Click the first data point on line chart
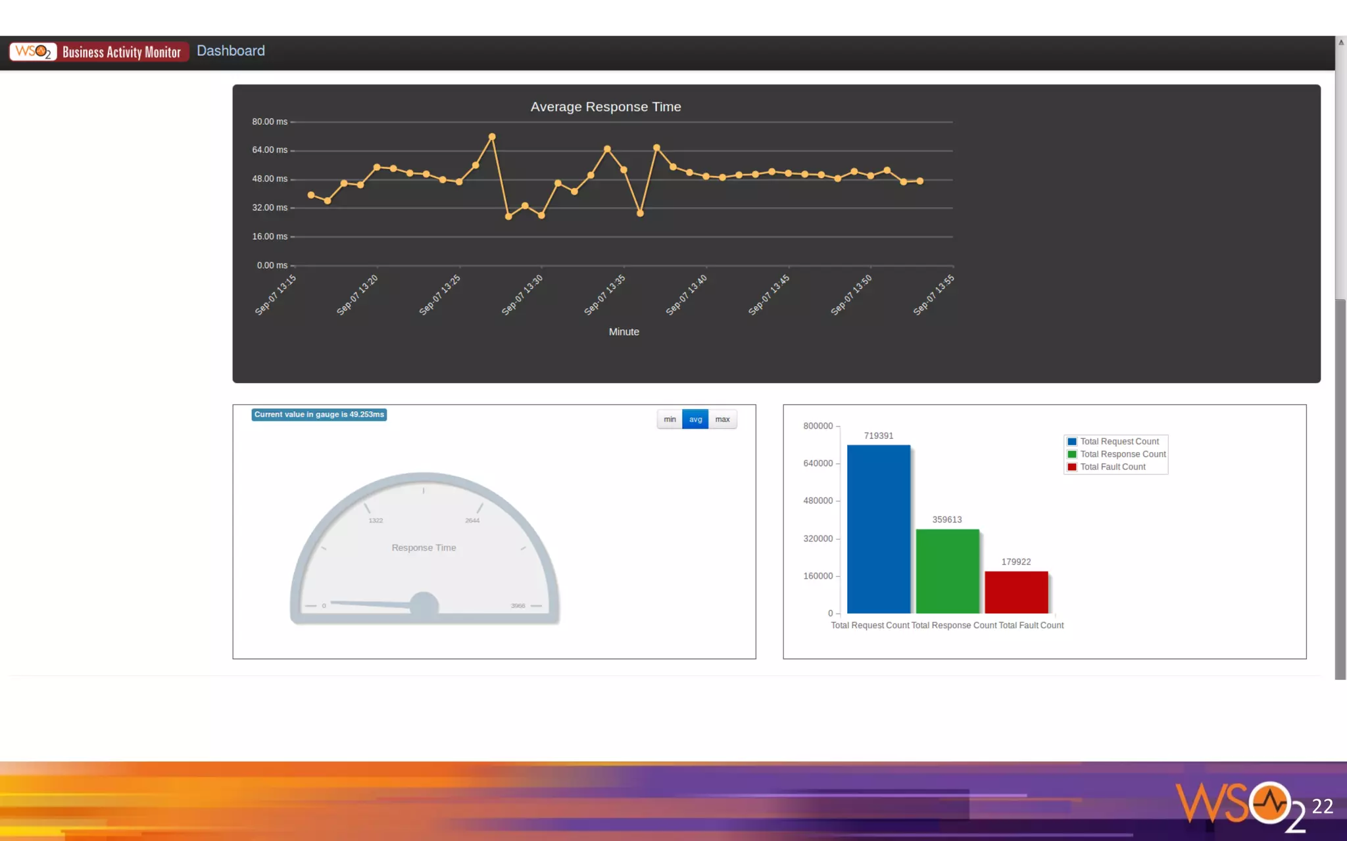1347x841 pixels. (x=311, y=195)
